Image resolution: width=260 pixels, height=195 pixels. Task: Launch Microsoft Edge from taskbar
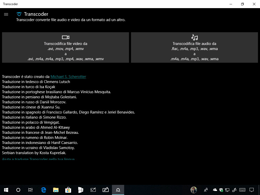coord(43,190)
